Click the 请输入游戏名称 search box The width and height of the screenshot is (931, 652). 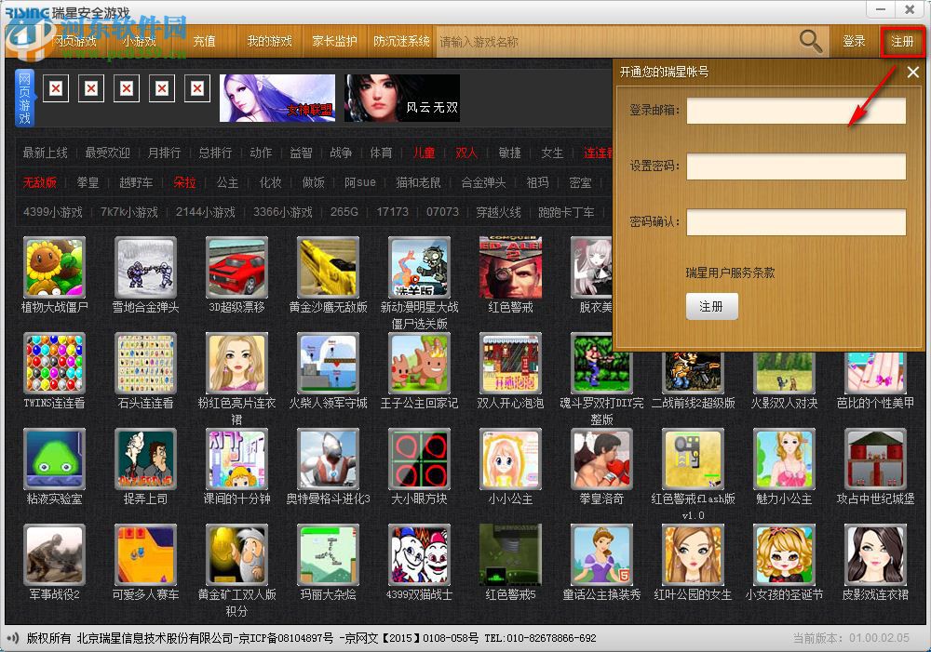tap(559, 41)
